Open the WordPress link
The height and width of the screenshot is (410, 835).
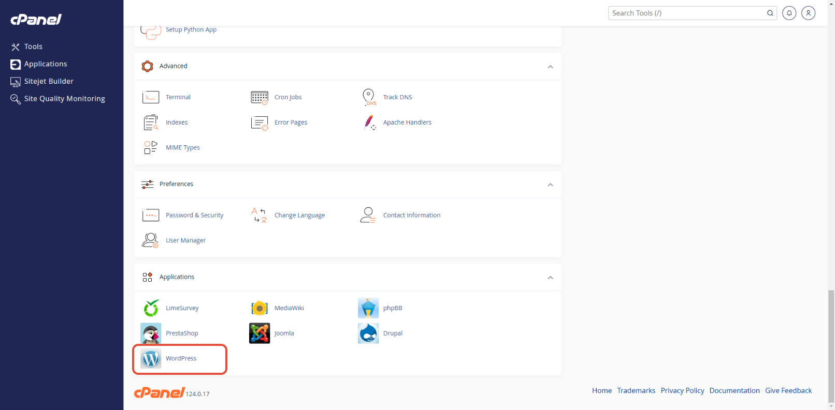click(x=181, y=358)
